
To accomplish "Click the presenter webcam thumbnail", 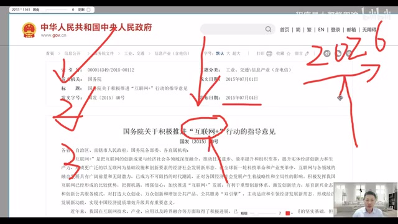I will [x=366, y=200].
